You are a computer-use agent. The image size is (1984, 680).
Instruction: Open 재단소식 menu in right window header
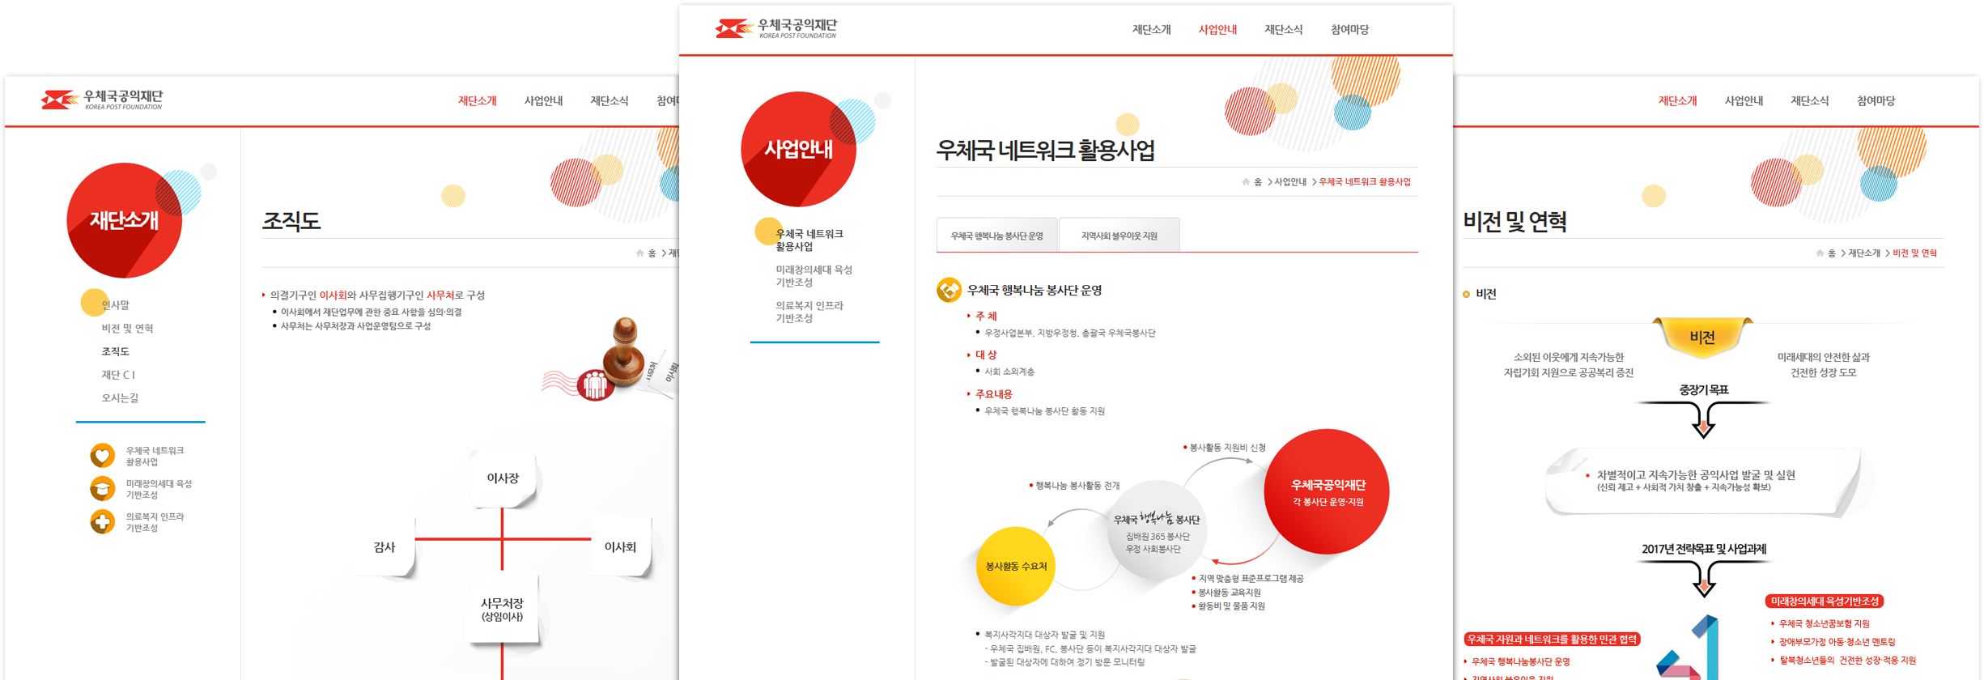pyautogui.click(x=1810, y=101)
